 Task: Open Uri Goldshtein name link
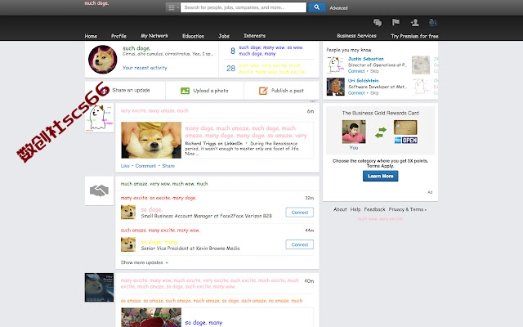click(x=363, y=81)
